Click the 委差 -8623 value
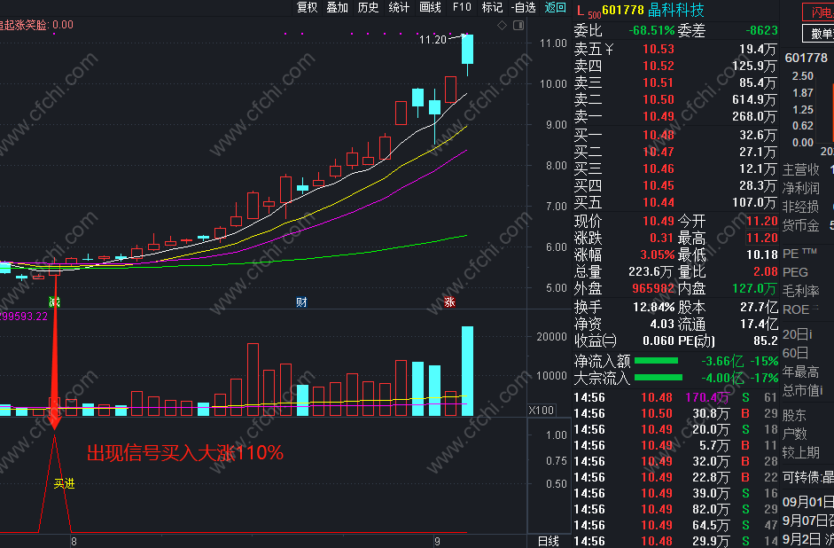Screen dimensions: 834x548 tap(761, 31)
